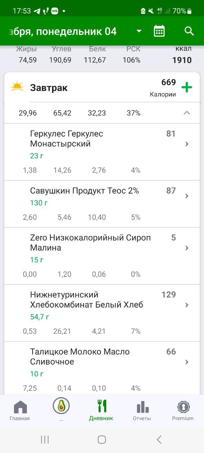The width and height of the screenshot is (204, 453).
Task: Add food to Завтрак with green plus
Action: 187,87
